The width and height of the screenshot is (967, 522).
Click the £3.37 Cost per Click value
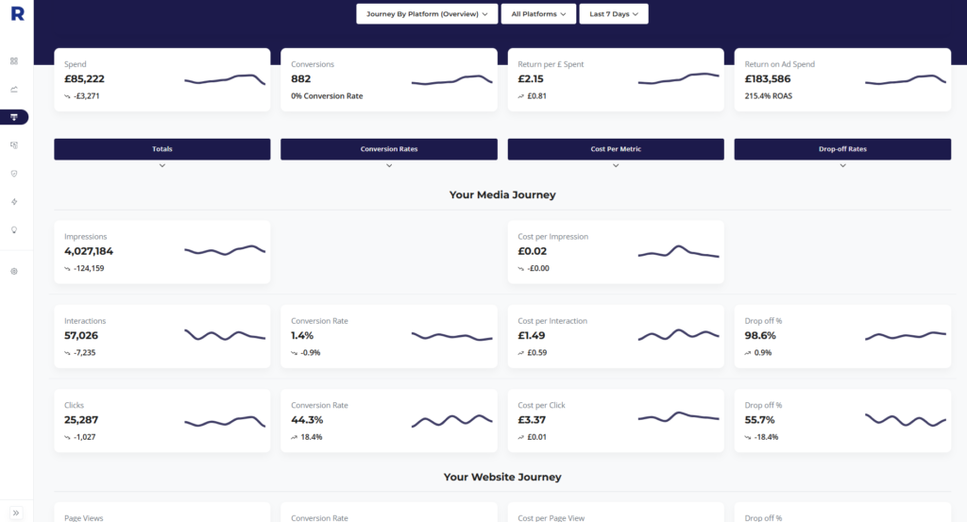tap(532, 420)
